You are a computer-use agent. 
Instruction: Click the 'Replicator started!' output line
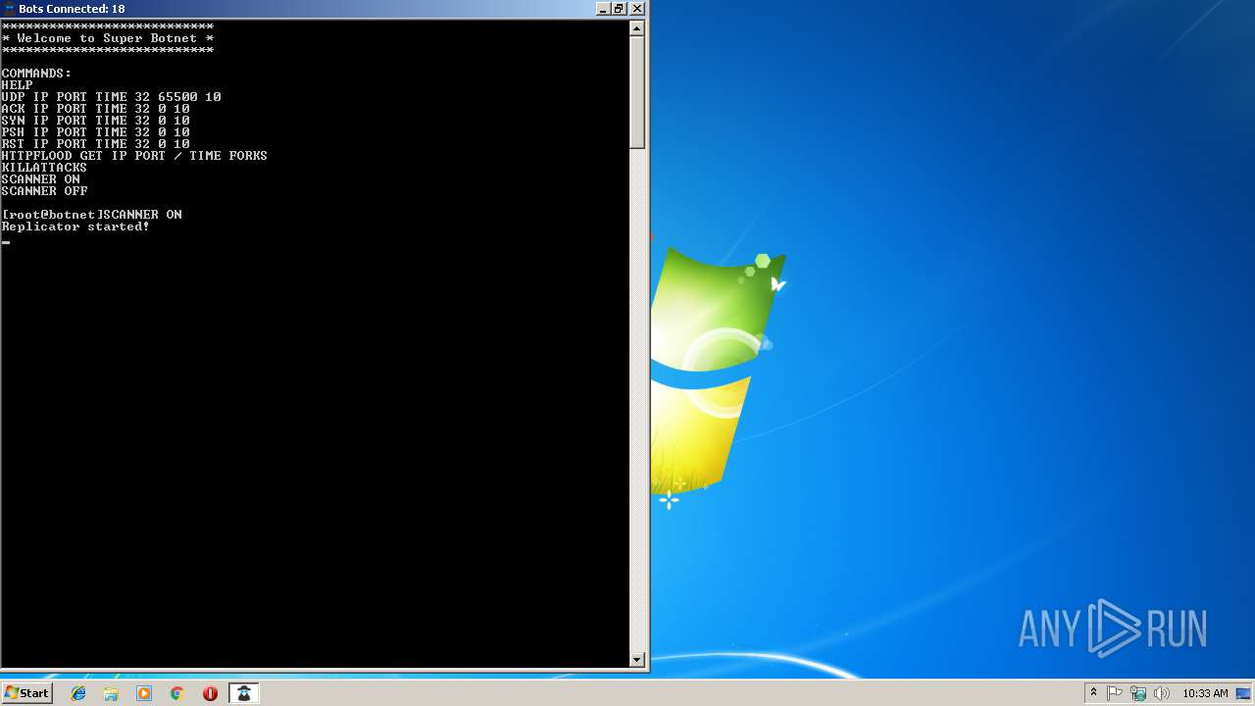tap(75, 227)
